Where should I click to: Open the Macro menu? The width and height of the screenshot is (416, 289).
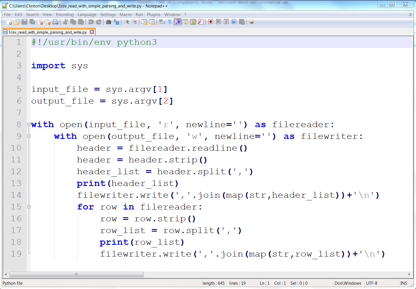tap(125, 14)
